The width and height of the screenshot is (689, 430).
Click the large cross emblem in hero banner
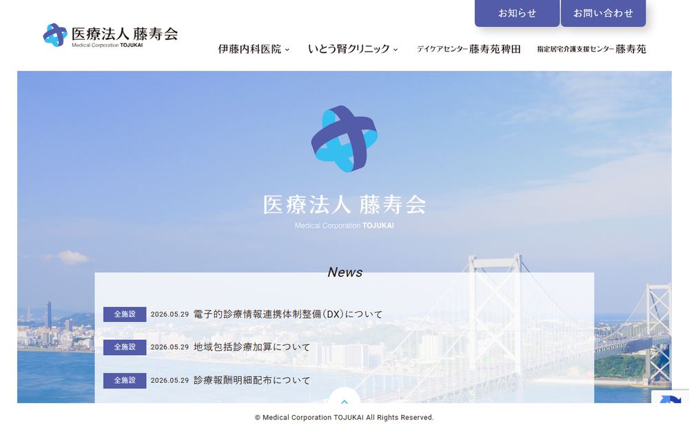(x=344, y=139)
